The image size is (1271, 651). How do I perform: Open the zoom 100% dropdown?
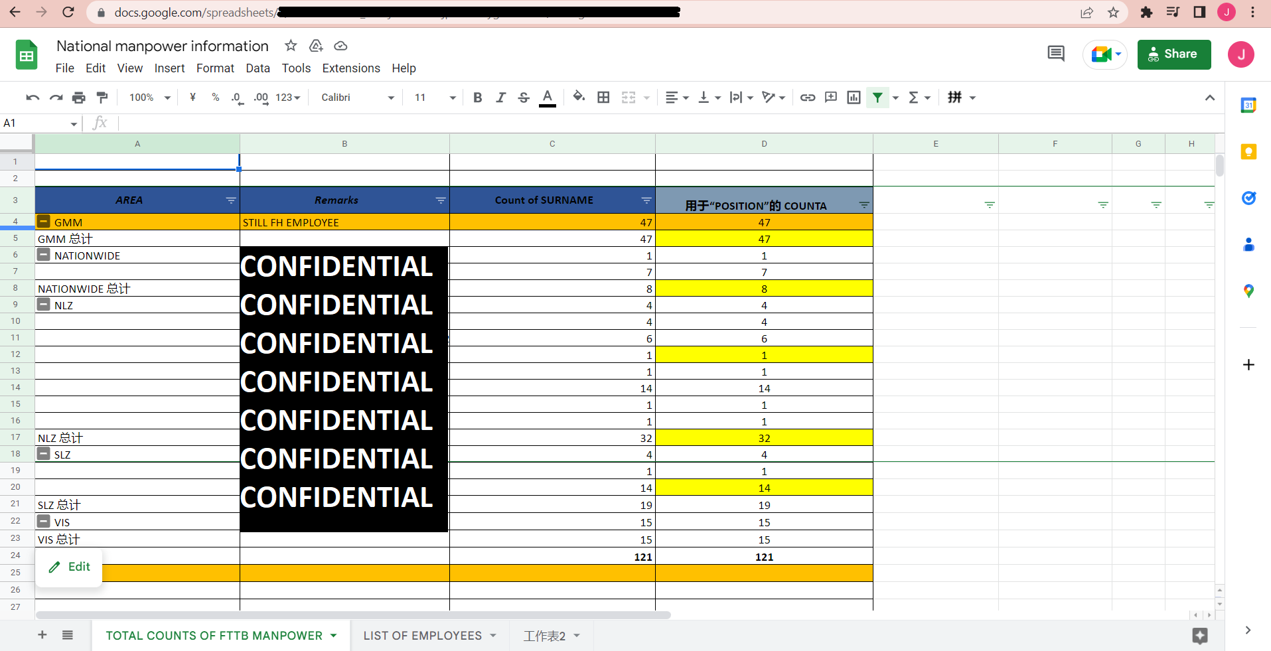(x=150, y=98)
